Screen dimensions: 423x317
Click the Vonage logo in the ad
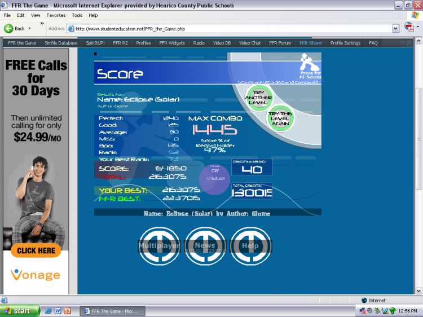pyautogui.click(x=36, y=275)
